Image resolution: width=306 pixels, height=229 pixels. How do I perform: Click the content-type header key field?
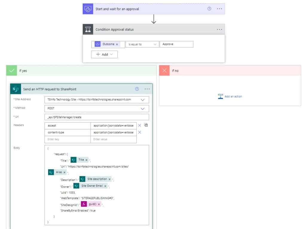[68, 133]
